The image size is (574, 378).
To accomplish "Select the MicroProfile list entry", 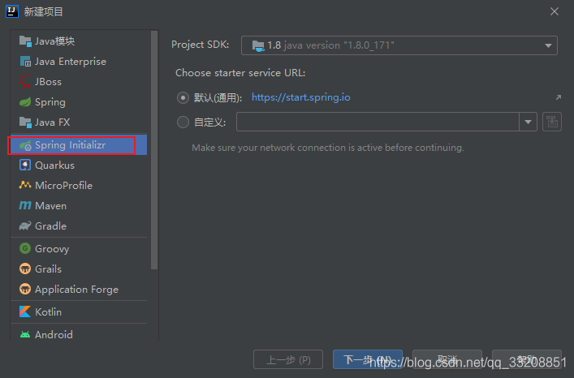I will click(x=79, y=185).
